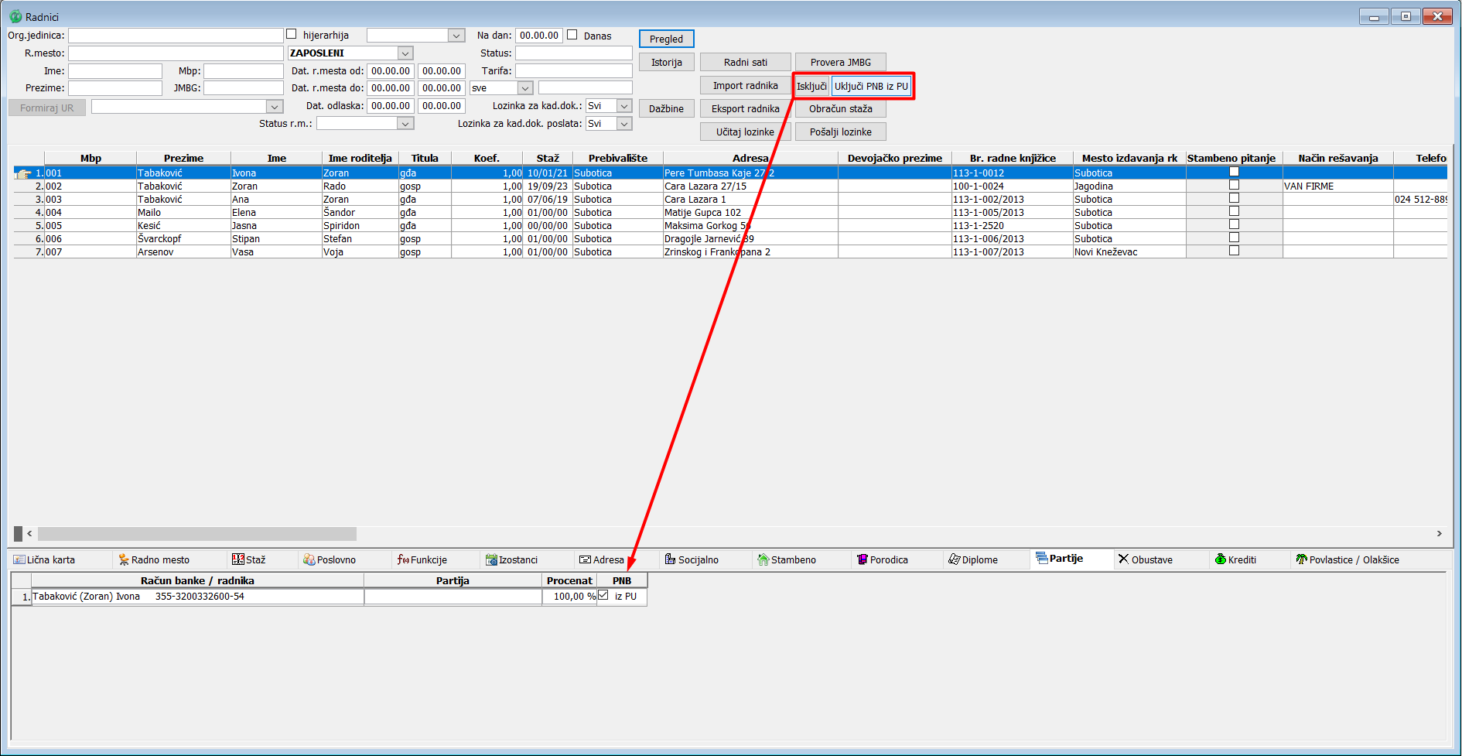1462x756 pixels.
Task: Click the Uključi PNB iz PU button
Action: click(x=871, y=86)
